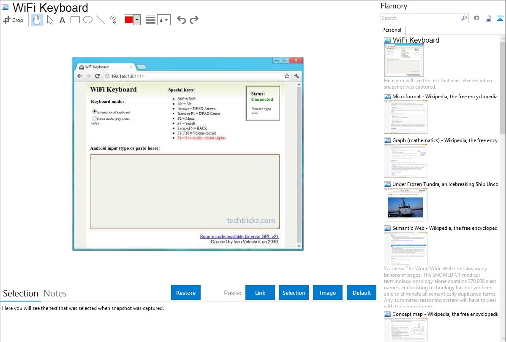Image resolution: width=506 pixels, height=342 pixels.
Task: Pick the straight line tool
Action: point(101,20)
